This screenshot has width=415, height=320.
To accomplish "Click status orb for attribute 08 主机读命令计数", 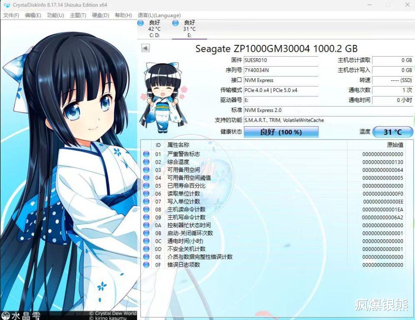I will click(x=146, y=209).
